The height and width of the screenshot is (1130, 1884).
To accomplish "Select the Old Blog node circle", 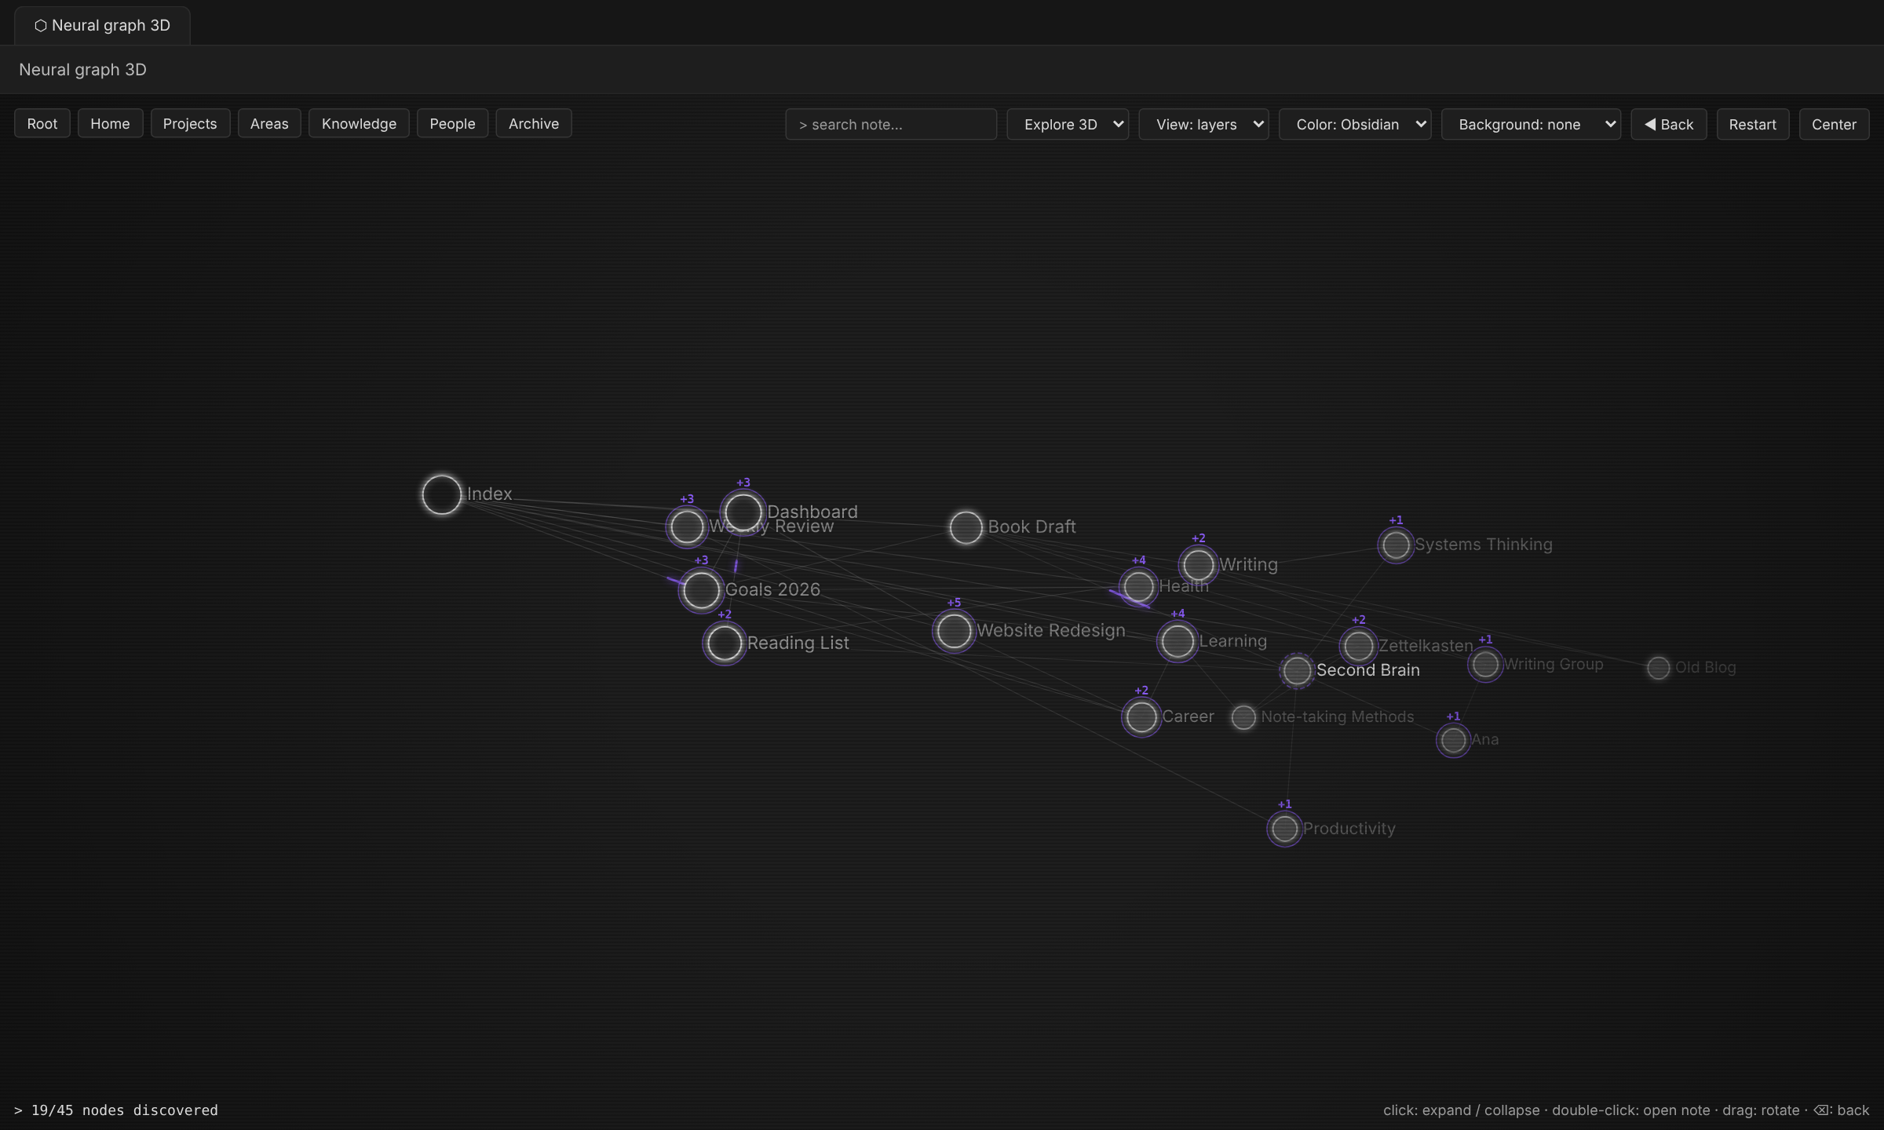I will [1658, 668].
